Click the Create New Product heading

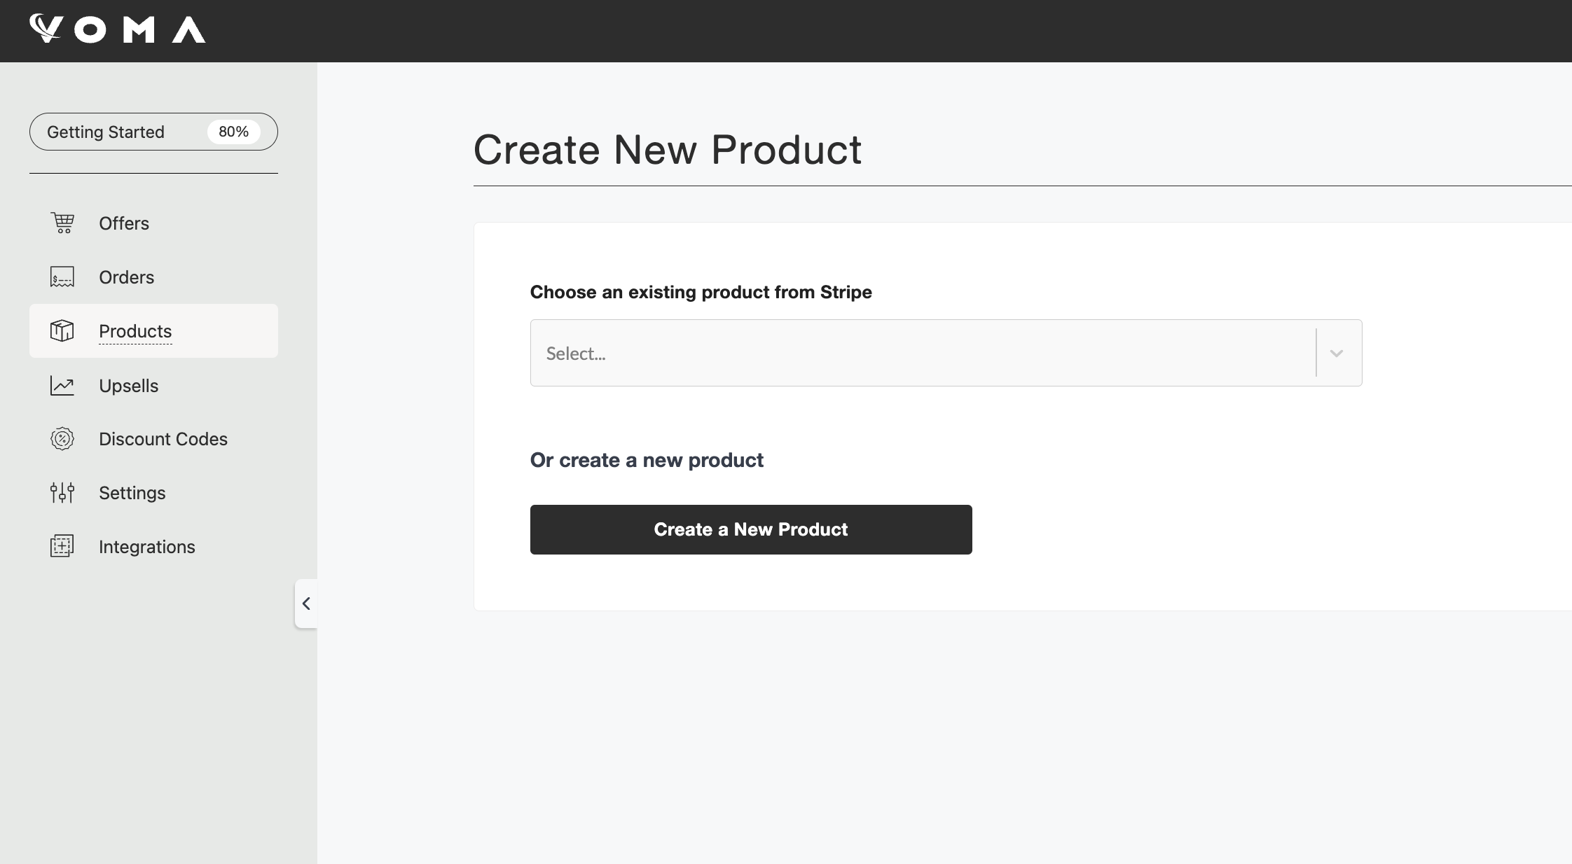click(x=668, y=150)
